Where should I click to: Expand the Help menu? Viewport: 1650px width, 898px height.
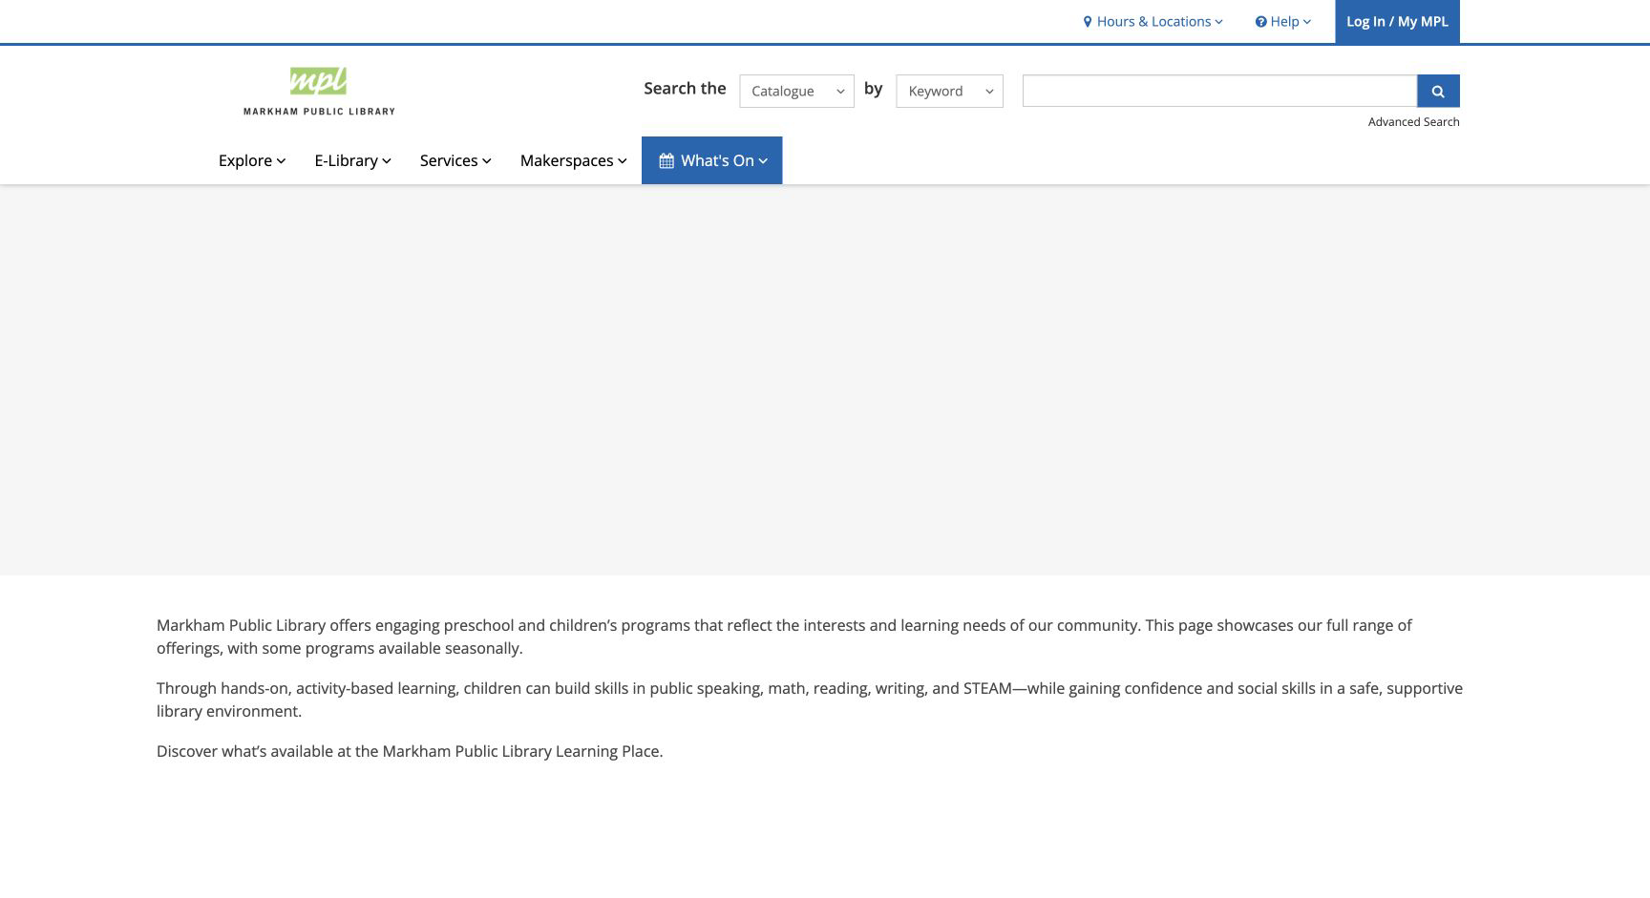[1283, 22]
